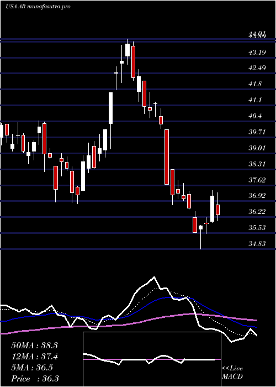Click the 36.92 price axis label

[257, 196]
